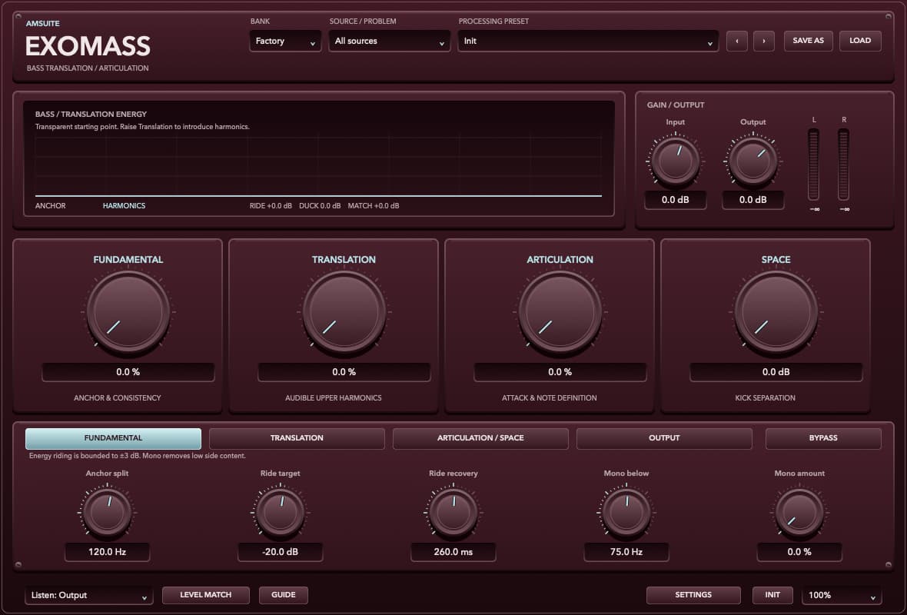Click the EXOMASS logo title
This screenshot has width=907, height=615.
[88, 46]
